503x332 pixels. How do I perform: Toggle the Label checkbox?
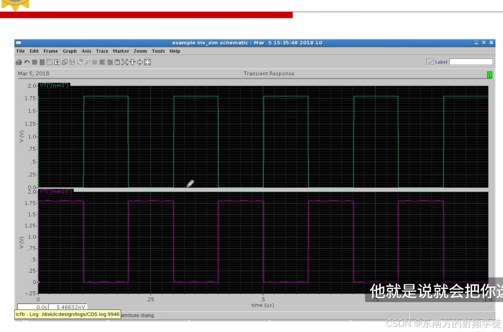430,62
